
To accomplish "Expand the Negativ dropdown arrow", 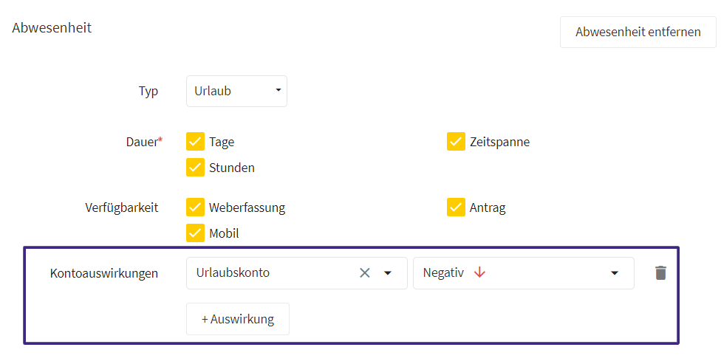I will pyautogui.click(x=615, y=273).
